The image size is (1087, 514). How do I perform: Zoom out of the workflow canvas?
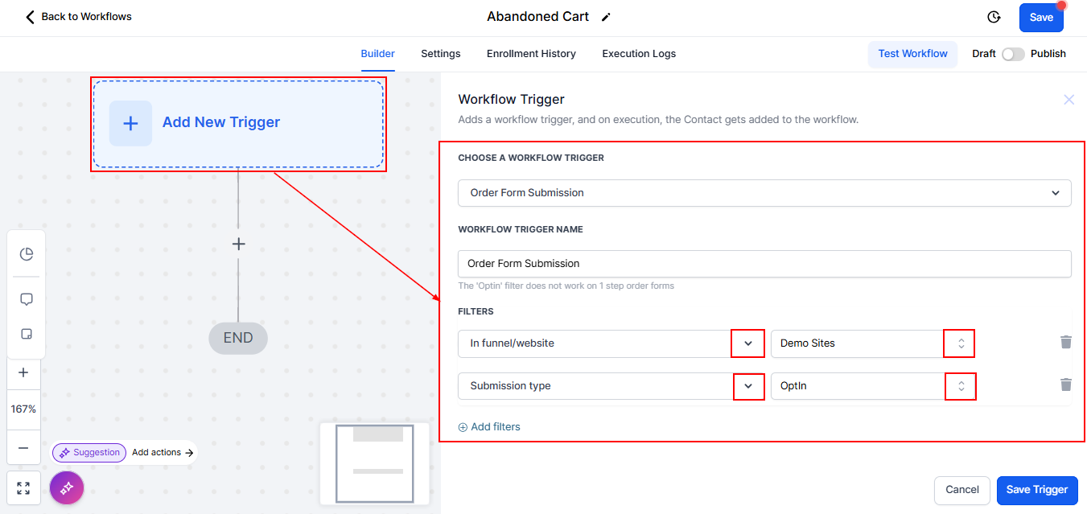click(x=23, y=448)
